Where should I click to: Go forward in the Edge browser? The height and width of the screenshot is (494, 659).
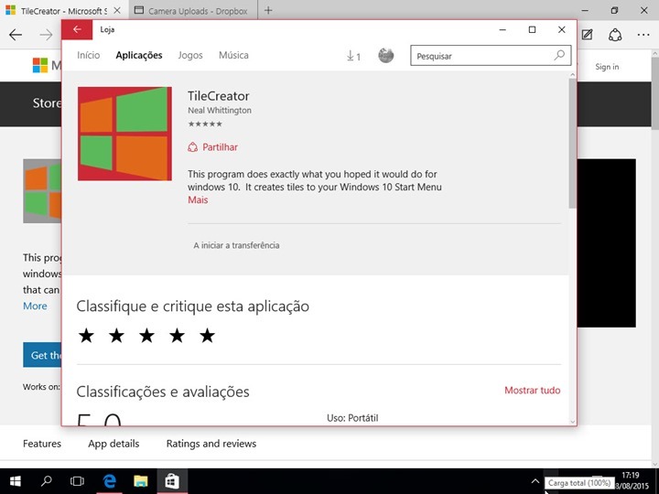[46, 35]
